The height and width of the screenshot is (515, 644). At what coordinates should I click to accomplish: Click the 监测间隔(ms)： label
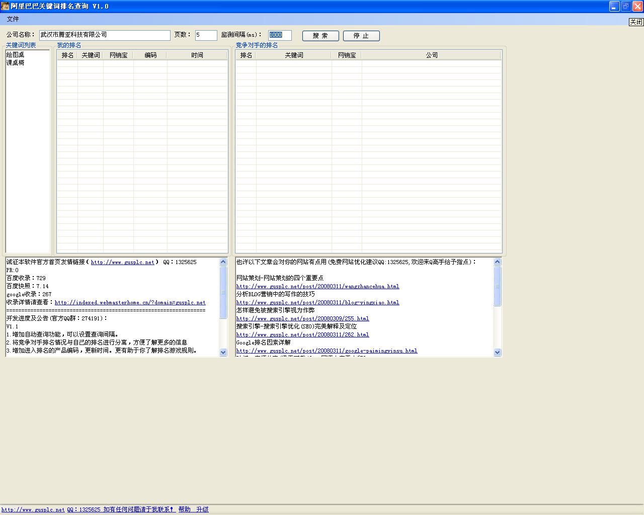(x=242, y=35)
